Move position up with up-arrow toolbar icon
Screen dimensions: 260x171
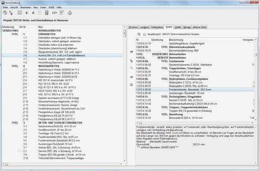[26, 13]
